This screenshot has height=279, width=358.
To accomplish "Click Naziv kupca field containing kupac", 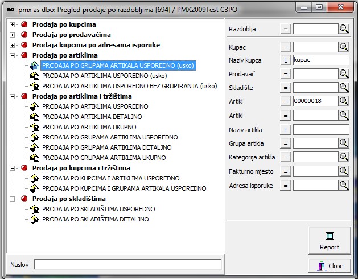I will click(321, 60).
